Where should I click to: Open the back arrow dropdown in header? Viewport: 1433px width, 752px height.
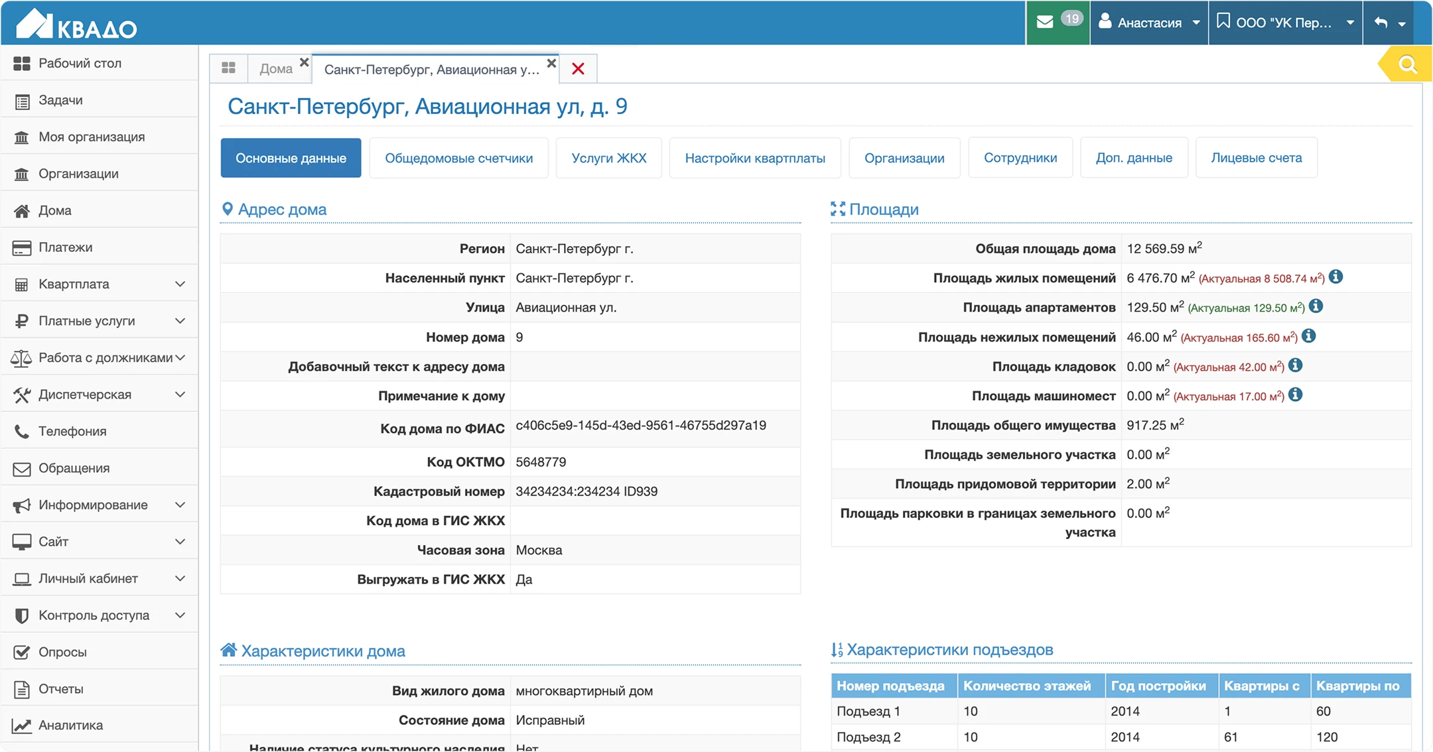click(1390, 23)
